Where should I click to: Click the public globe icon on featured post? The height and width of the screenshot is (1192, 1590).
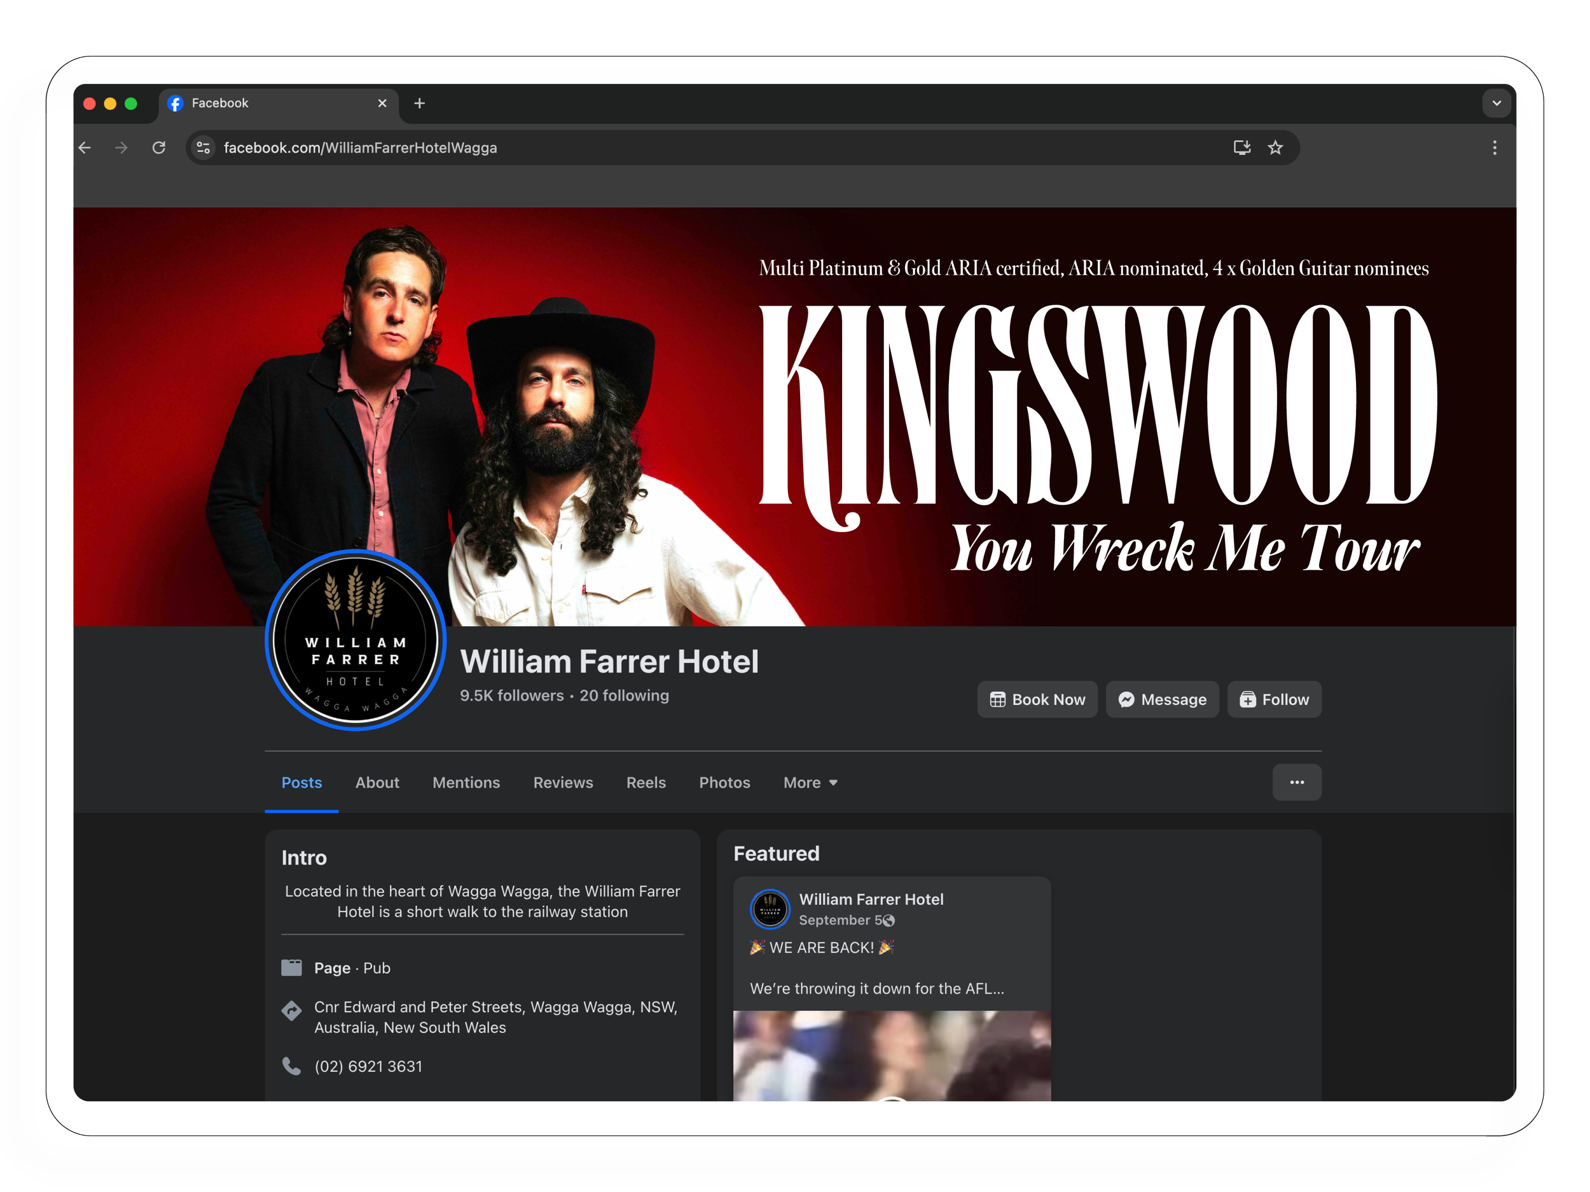tap(889, 921)
